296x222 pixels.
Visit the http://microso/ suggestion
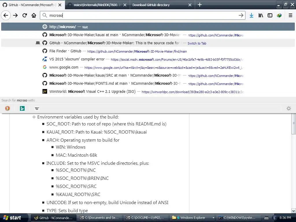148,27
